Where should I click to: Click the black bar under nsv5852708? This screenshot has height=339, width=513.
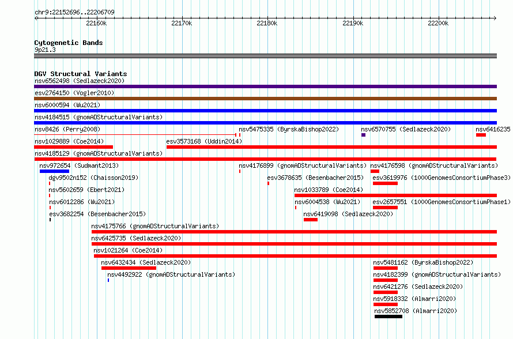pyautogui.click(x=388, y=317)
